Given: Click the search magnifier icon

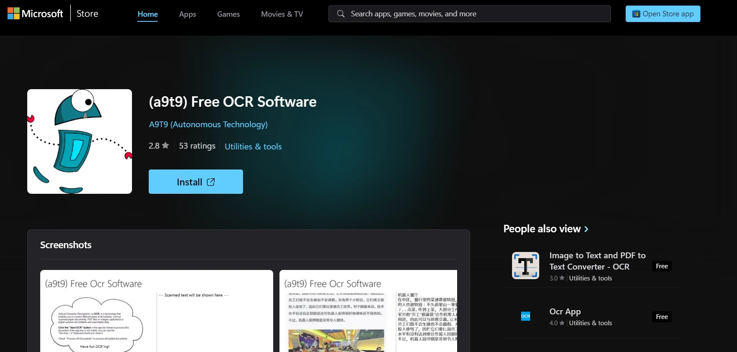Looking at the screenshot, I should click(x=341, y=14).
